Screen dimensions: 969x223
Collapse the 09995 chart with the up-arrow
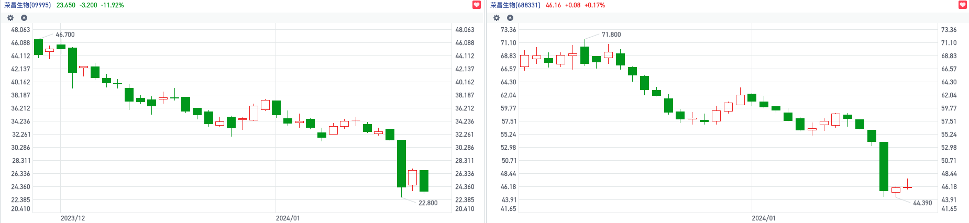(x=24, y=18)
